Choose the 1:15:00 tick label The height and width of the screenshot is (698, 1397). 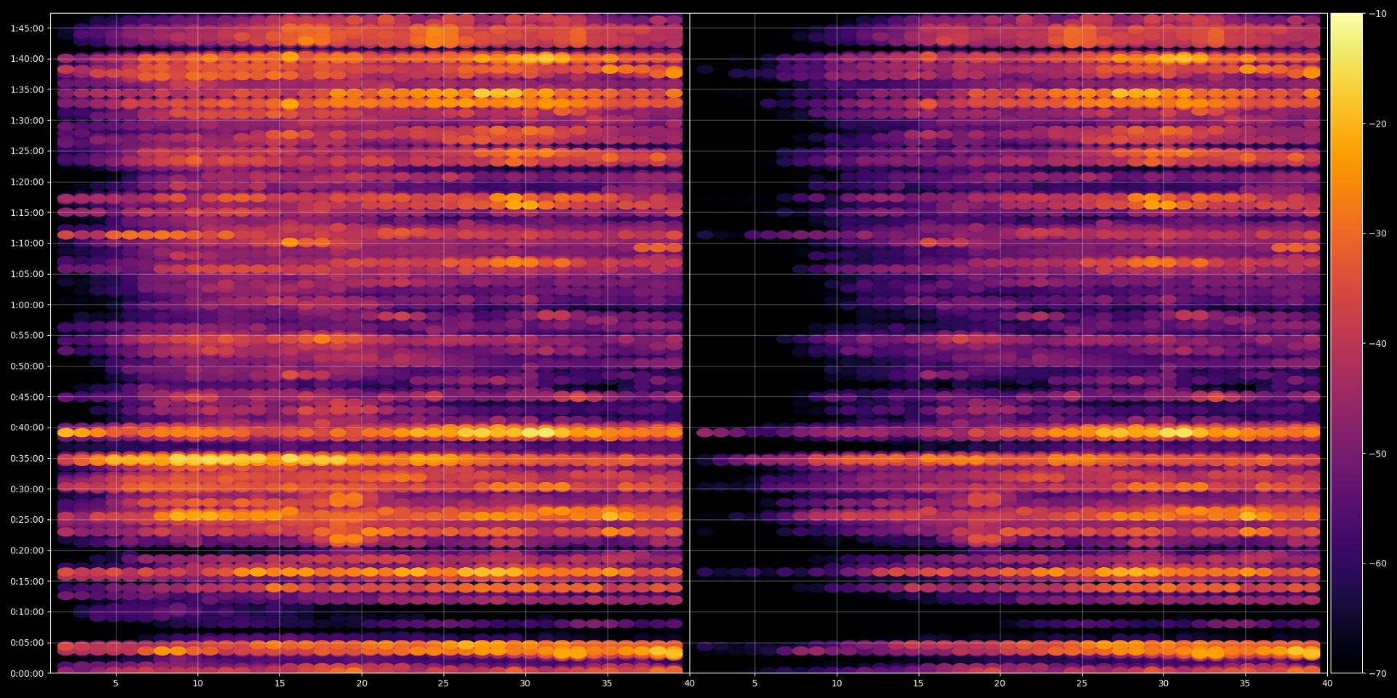coord(27,212)
